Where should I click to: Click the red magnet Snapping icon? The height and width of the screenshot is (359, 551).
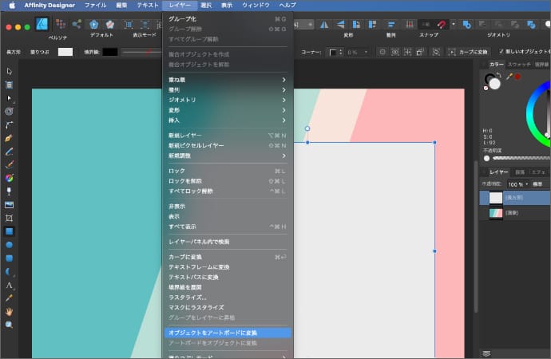pos(443,25)
